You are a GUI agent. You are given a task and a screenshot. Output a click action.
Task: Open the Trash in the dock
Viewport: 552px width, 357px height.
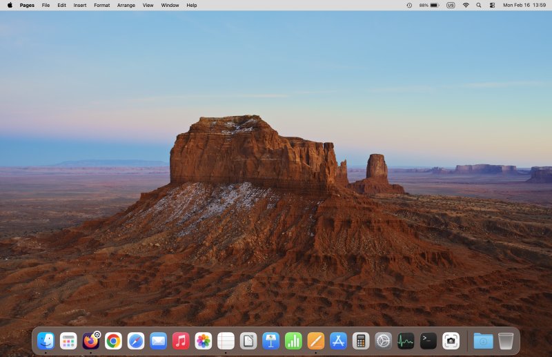(506, 340)
